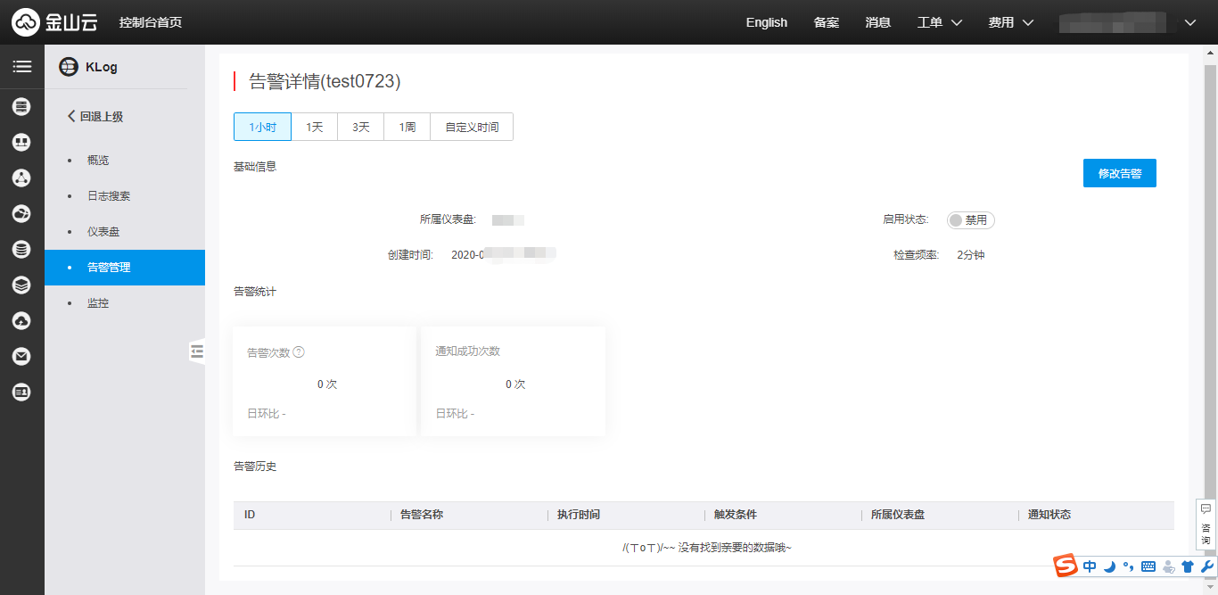The image size is (1218, 595).
Task: Open the hamburger menu at top of sidebar
Action: [22, 67]
